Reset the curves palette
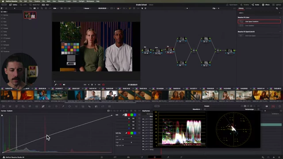 click(x=135, y=111)
